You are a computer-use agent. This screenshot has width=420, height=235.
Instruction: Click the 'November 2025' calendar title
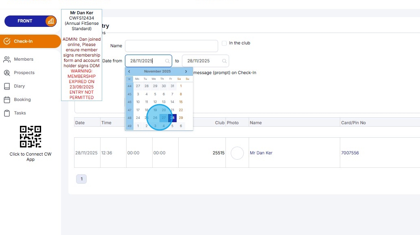pyautogui.click(x=157, y=71)
